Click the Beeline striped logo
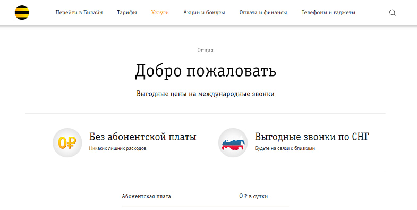417x210 pixels. coord(22,13)
